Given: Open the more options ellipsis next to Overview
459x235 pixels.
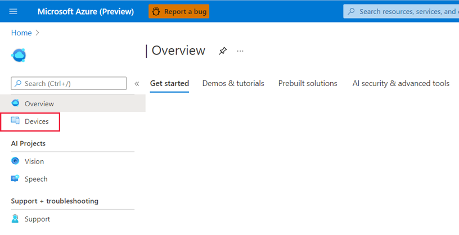Looking at the screenshot, I should [240, 51].
